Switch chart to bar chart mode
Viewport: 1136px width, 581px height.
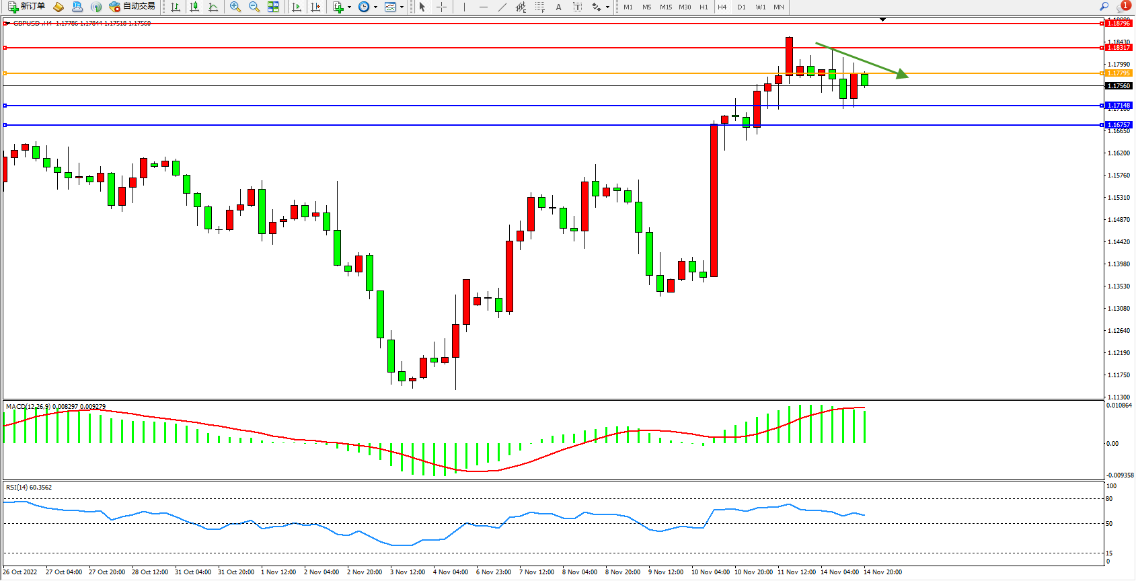point(176,7)
